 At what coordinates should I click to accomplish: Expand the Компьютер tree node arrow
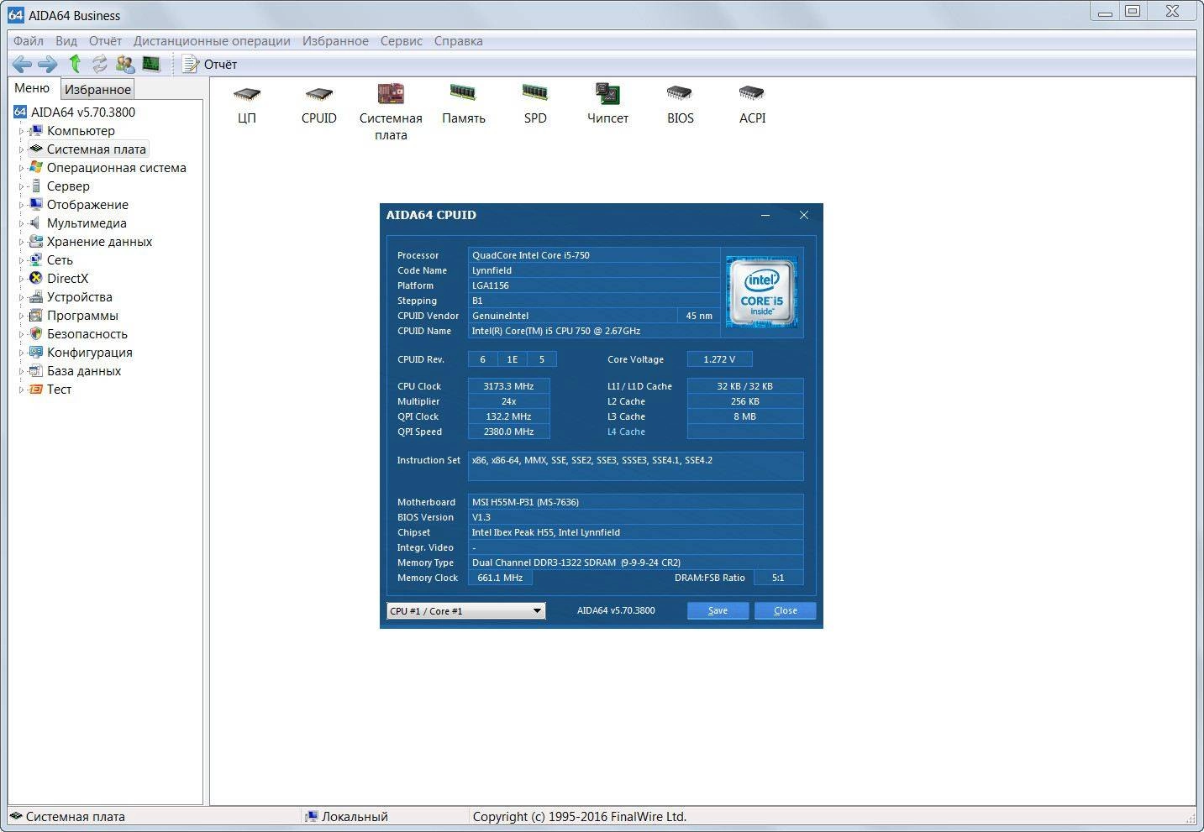coord(21,131)
